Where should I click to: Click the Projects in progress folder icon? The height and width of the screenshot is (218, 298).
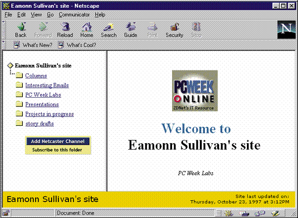pos(19,113)
